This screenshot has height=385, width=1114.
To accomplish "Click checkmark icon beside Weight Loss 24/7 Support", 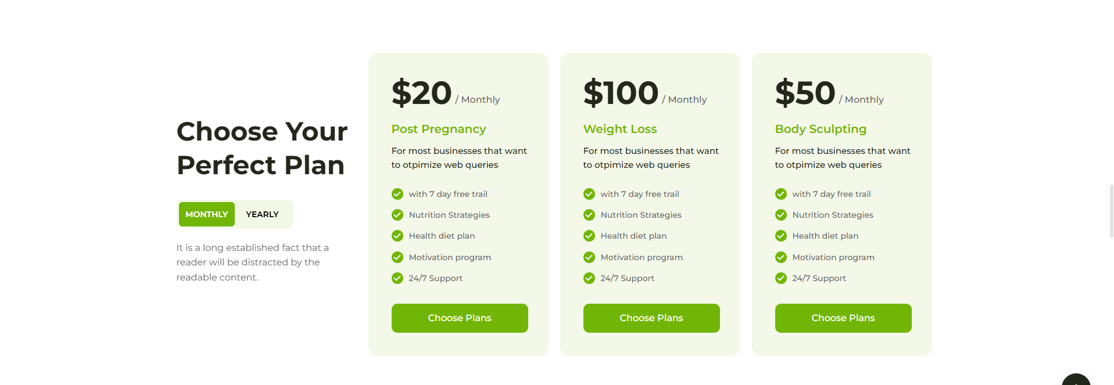I will [x=589, y=278].
